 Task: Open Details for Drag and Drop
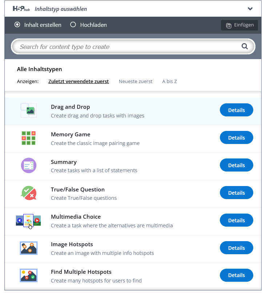click(x=236, y=110)
